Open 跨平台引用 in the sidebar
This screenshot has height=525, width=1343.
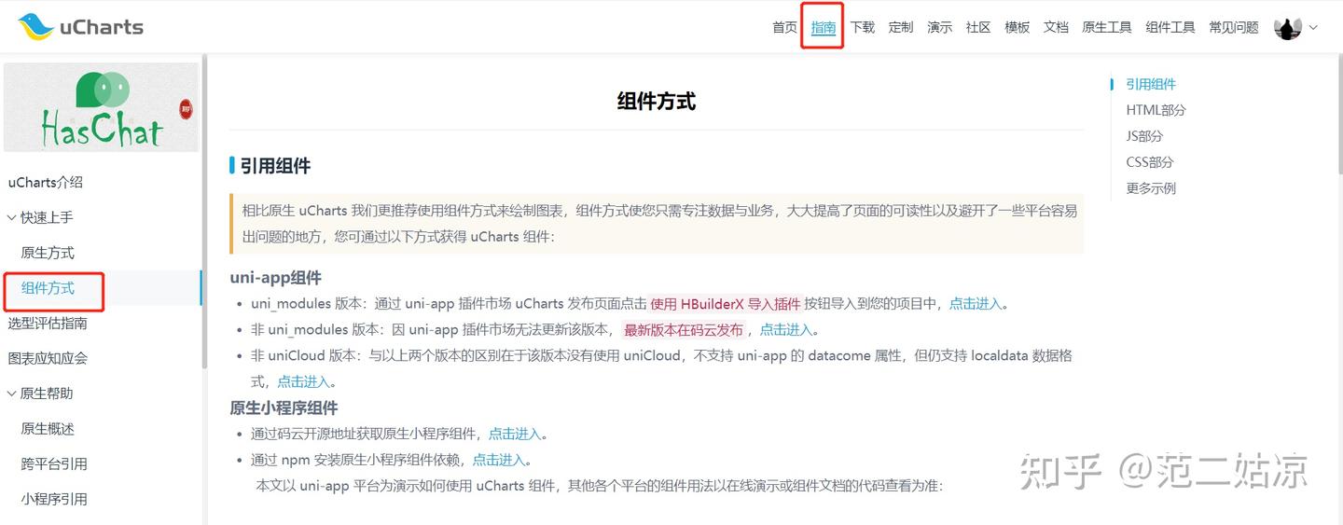click(x=54, y=464)
